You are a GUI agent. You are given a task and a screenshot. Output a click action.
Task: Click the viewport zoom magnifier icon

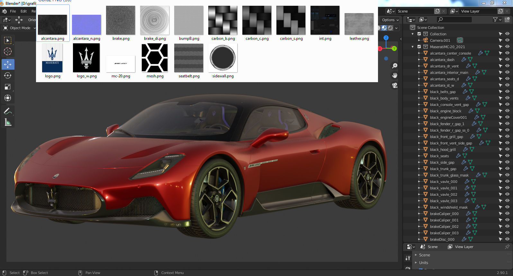pos(395,66)
